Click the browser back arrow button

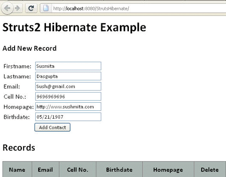tap(7, 8)
